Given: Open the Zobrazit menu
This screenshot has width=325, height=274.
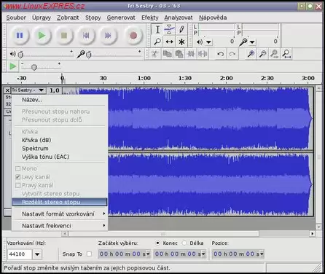Looking at the screenshot, I should click(x=68, y=17).
